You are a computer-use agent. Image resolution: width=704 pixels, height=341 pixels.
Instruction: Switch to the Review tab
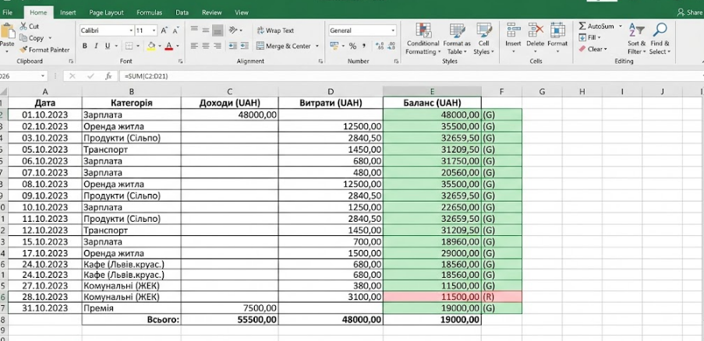(x=212, y=12)
